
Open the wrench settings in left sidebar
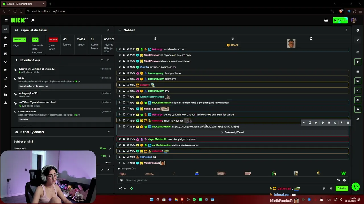click(x=5, y=87)
